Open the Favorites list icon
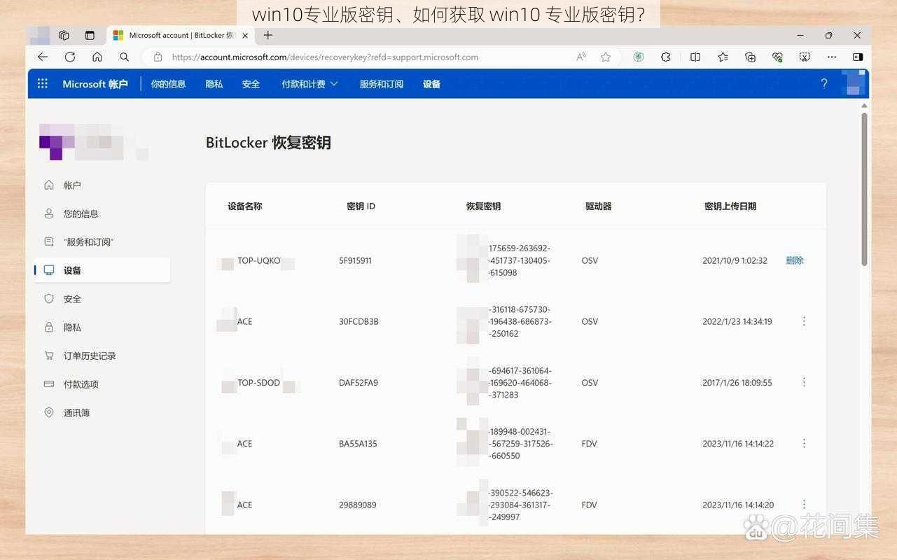The height and width of the screenshot is (560, 897). click(x=723, y=57)
